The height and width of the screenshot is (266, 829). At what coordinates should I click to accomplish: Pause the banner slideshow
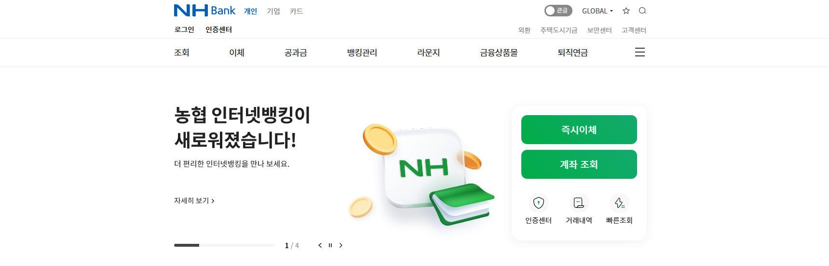(x=330, y=245)
